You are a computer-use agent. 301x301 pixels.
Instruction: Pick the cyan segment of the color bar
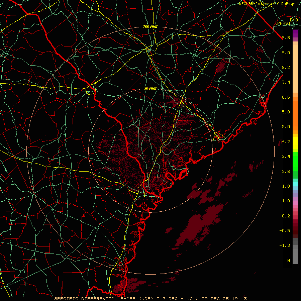coord(295,184)
